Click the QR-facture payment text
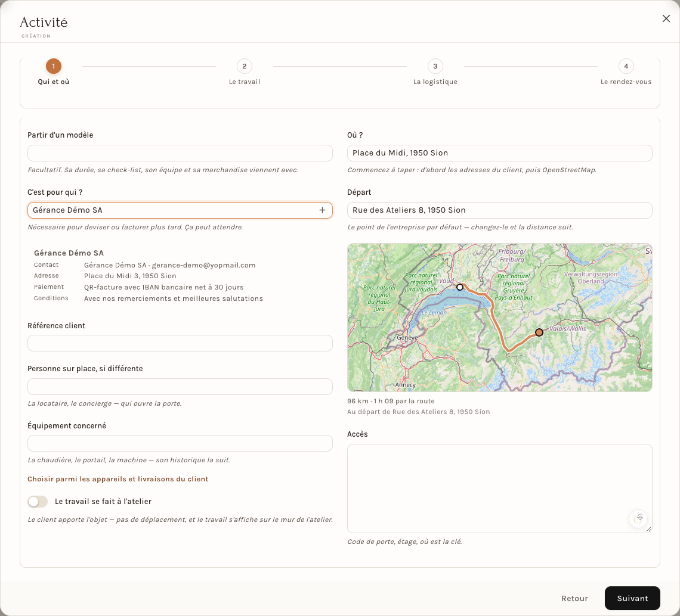The image size is (680, 616). [x=163, y=287]
